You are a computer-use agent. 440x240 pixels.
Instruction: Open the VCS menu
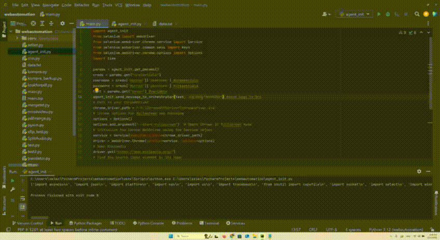(x=118, y=5)
